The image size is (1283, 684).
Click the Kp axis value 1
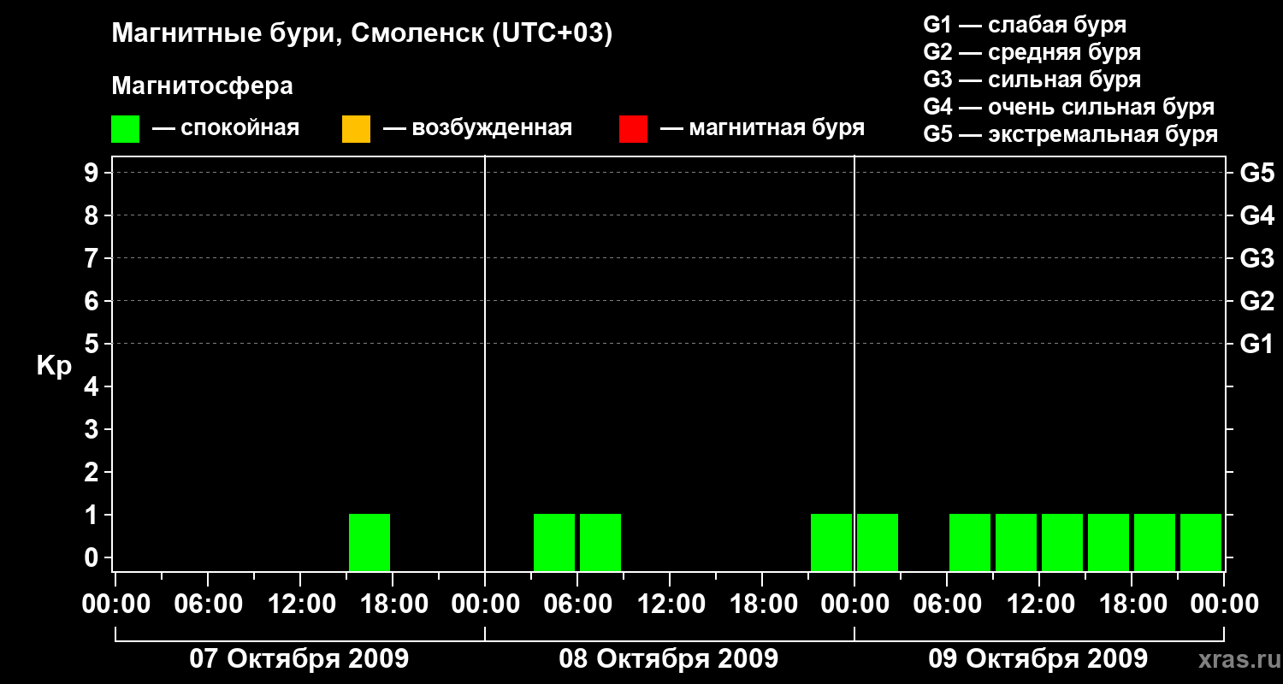click(x=92, y=515)
